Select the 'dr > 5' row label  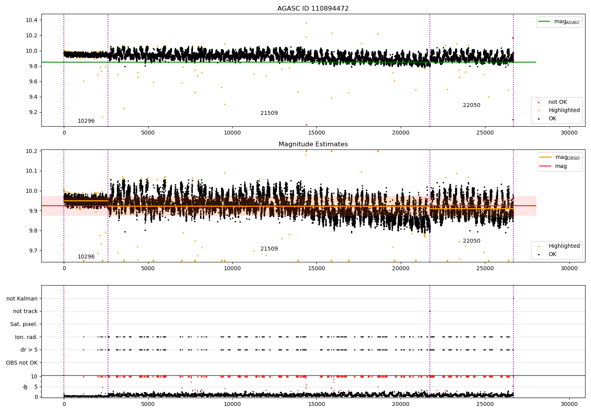29,350
